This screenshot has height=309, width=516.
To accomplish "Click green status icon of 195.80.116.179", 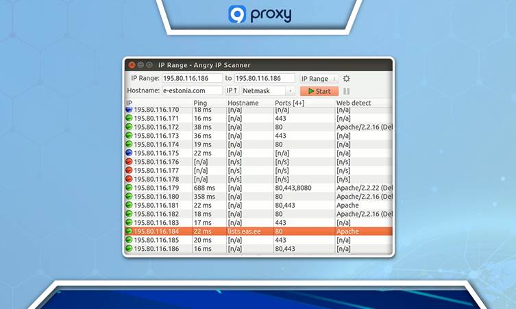I will (129, 188).
